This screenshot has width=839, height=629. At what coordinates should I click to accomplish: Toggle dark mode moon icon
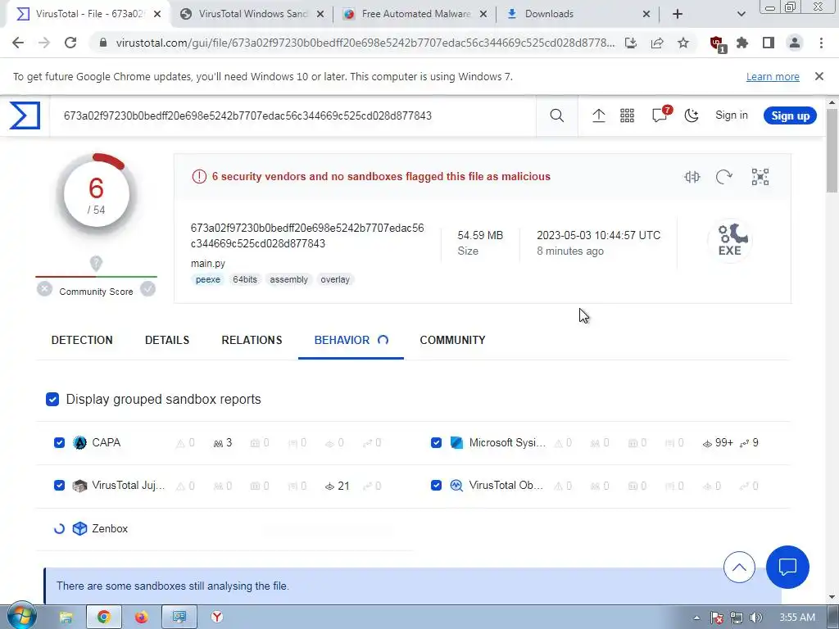pos(692,115)
